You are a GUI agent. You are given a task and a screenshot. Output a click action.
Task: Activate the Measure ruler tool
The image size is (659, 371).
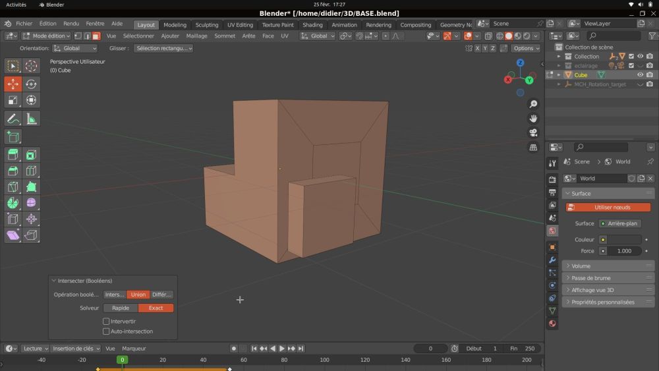(x=31, y=119)
